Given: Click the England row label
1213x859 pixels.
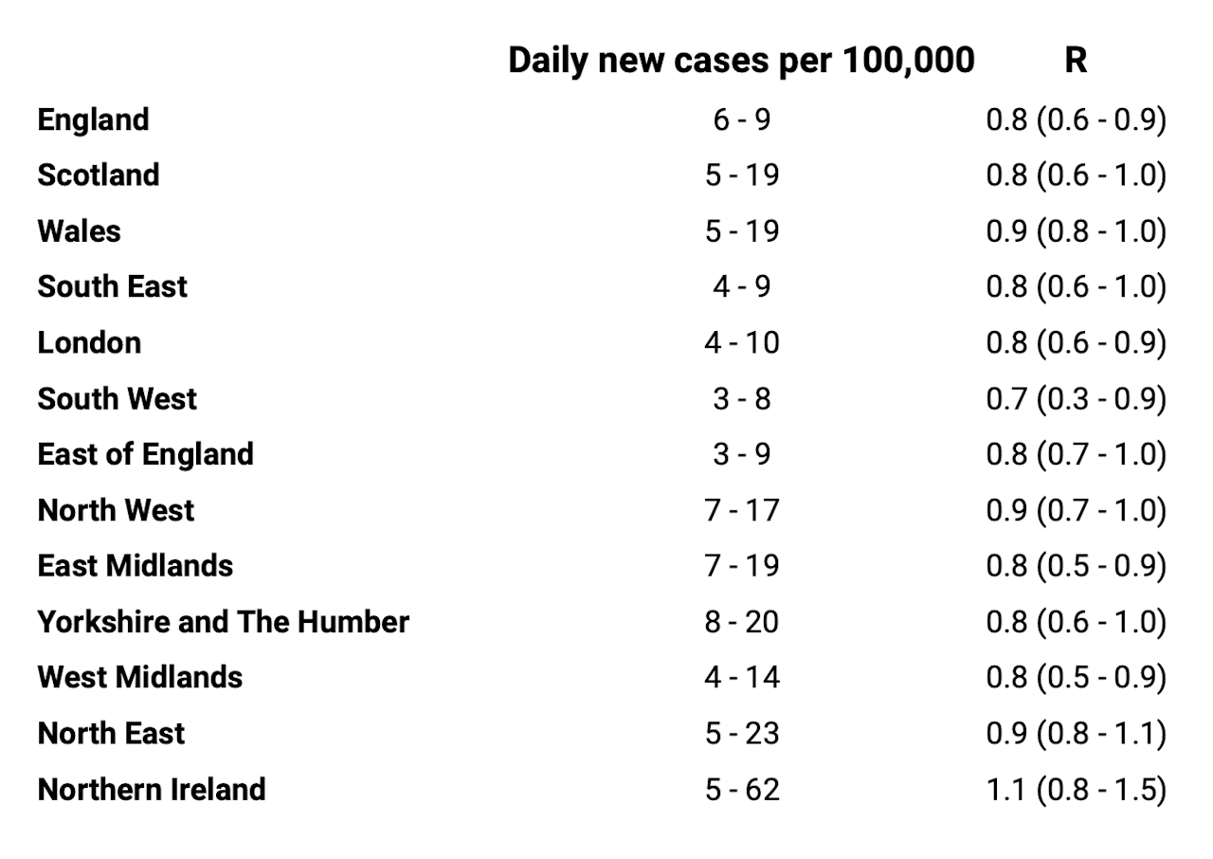Looking at the screenshot, I should pos(93,120).
